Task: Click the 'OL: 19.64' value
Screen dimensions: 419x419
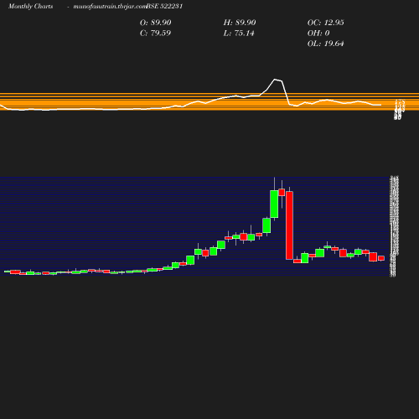Action: tap(326, 44)
